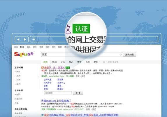Select the 全部来源 filter
This screenshot has height=117, width=167.
pyautogui.click(x=19, y=90)
